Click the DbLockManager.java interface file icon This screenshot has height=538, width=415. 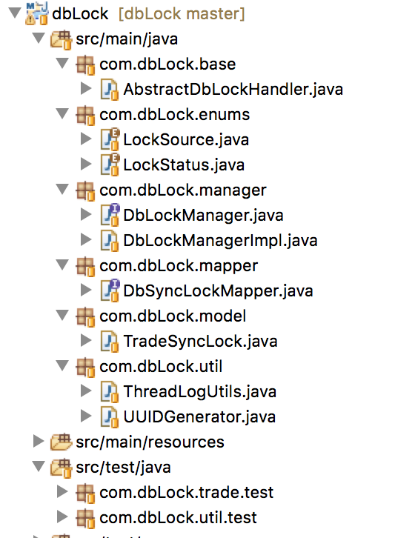pyautogui.click(x=110, y=215)
